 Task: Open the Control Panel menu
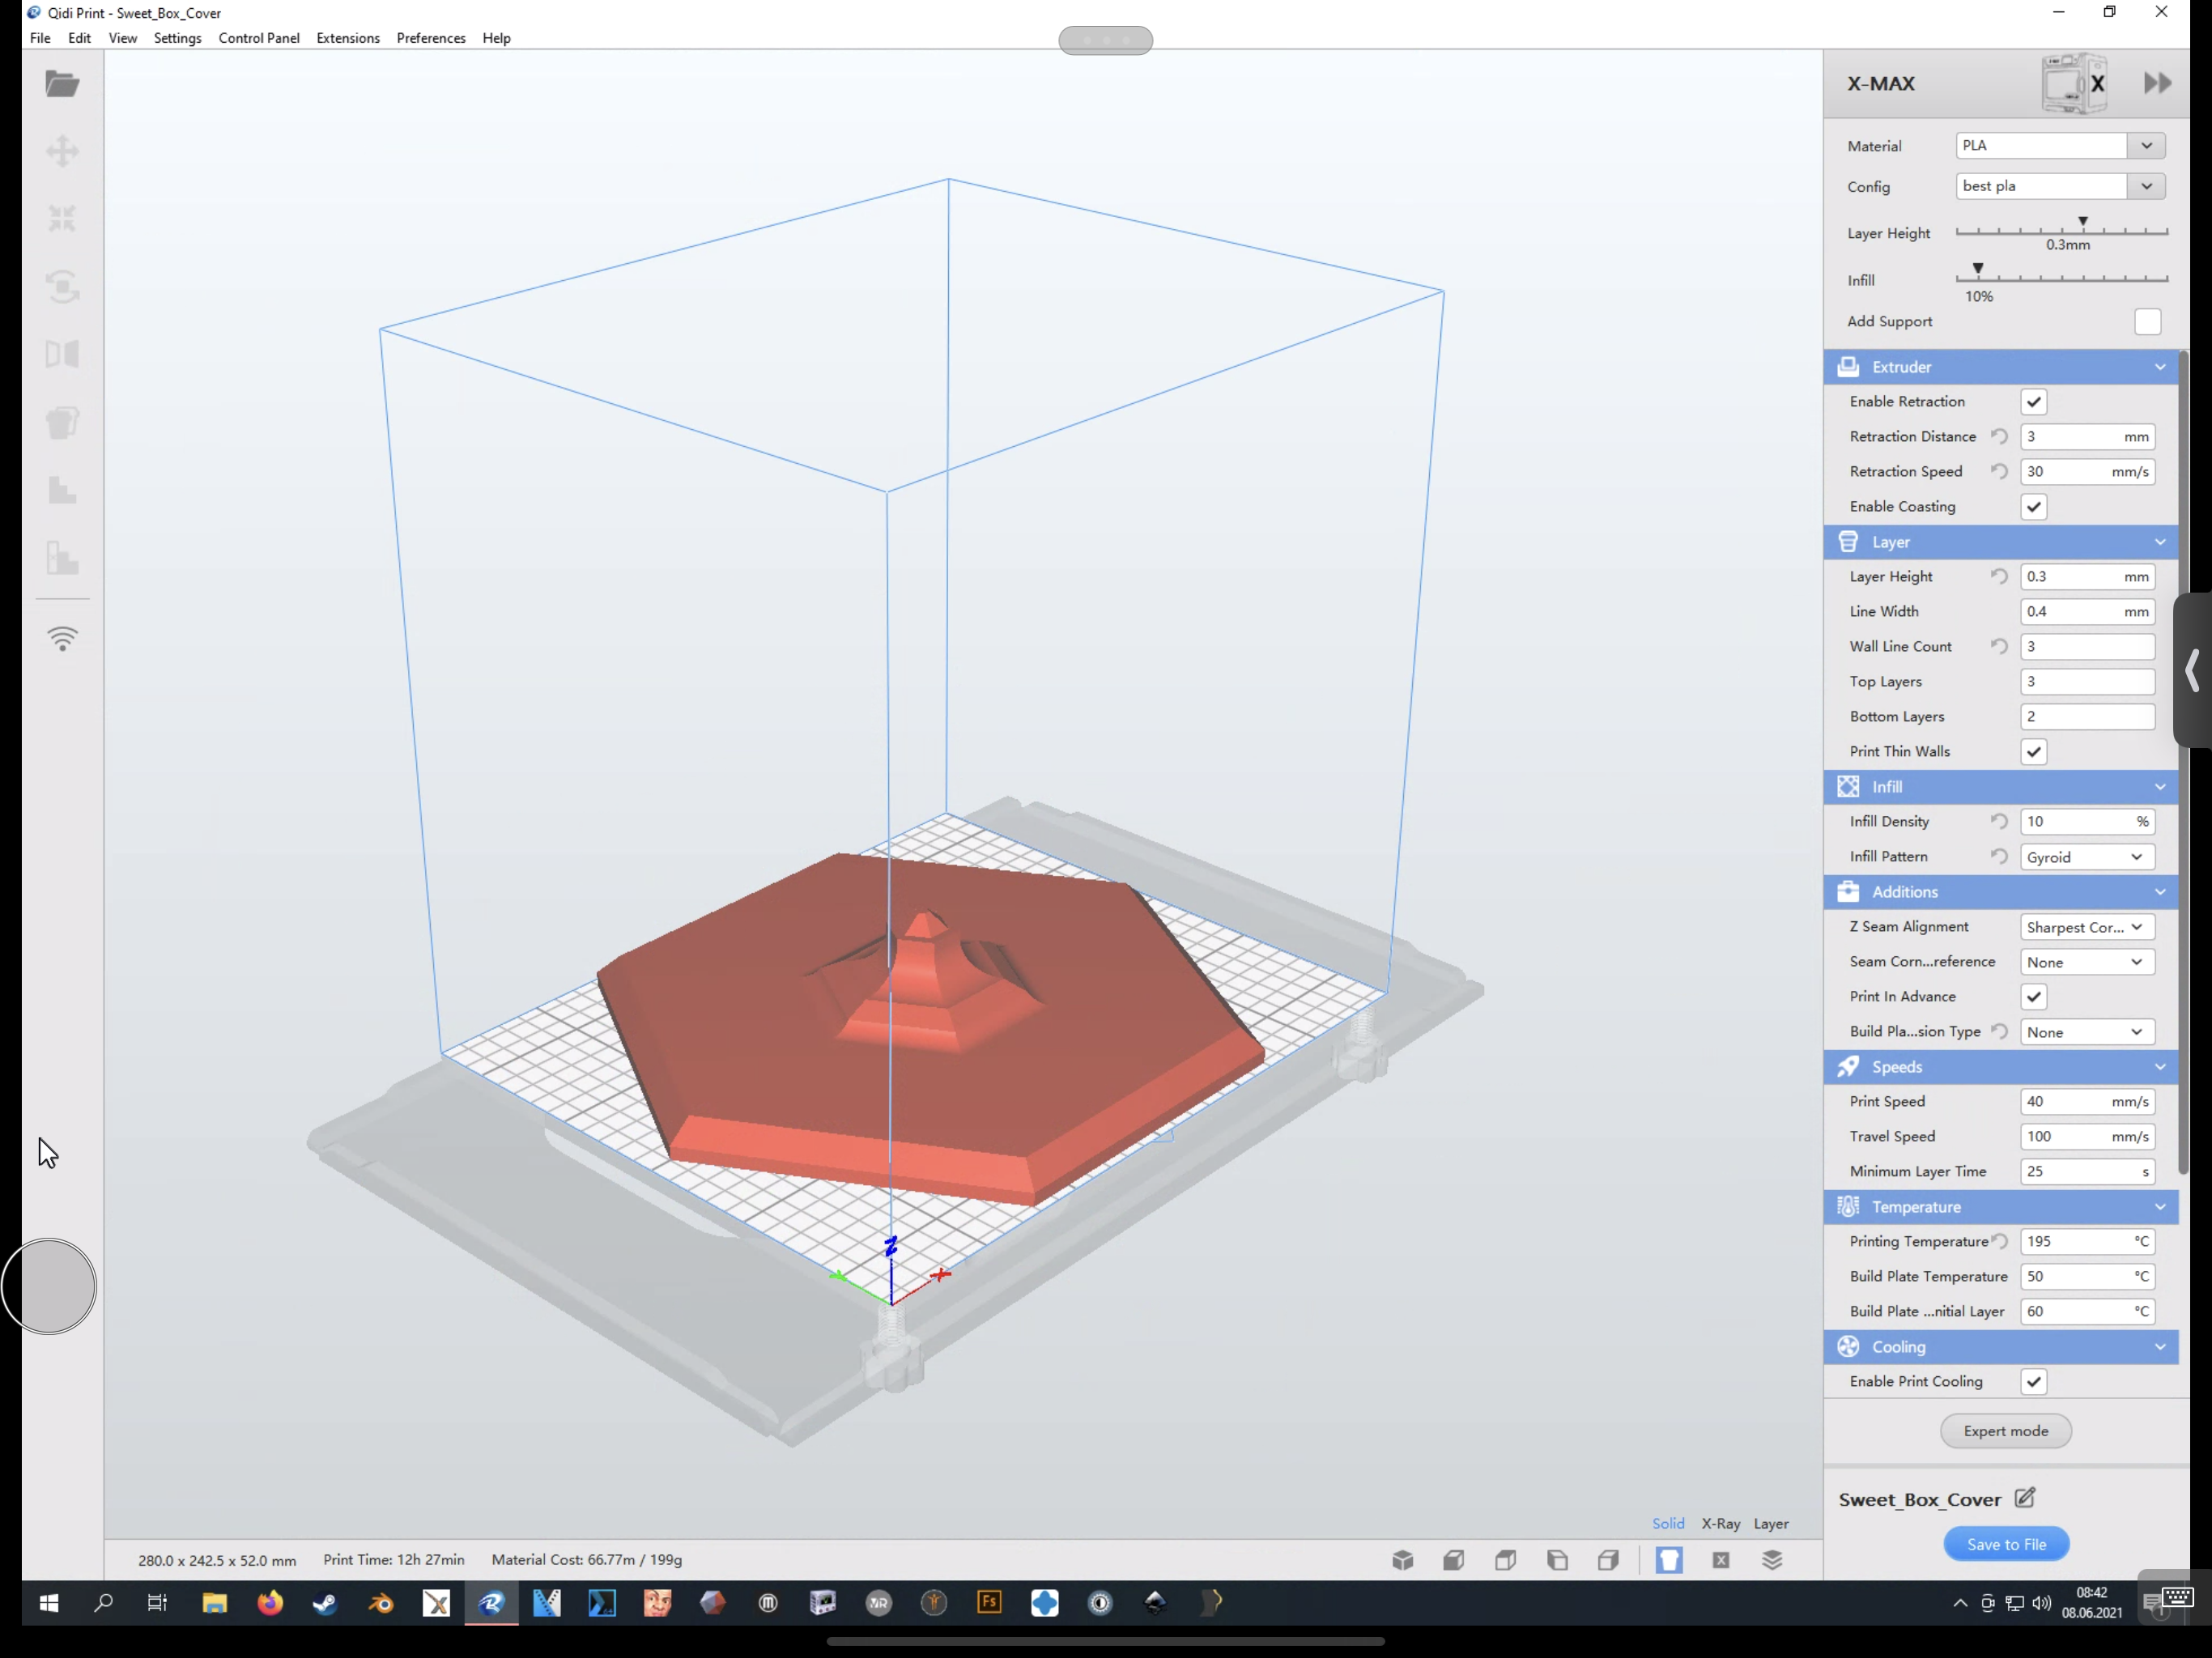click(x=258, y=38)
